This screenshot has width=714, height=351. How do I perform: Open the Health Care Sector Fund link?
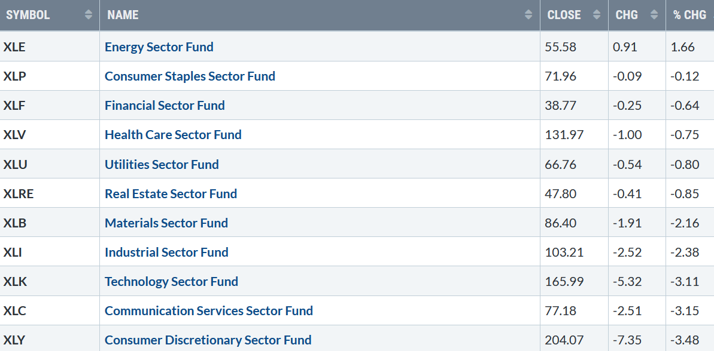(173, 135)
